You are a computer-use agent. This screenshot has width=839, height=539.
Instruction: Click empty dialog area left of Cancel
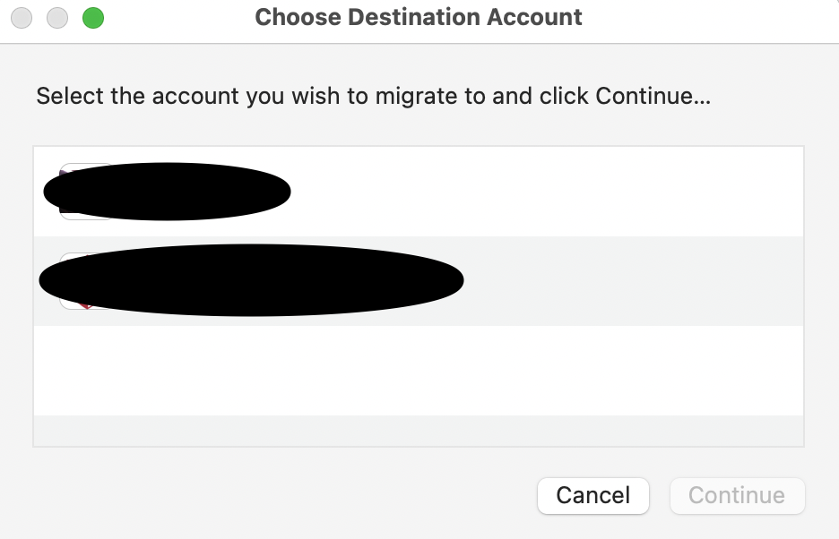point(269,495)
